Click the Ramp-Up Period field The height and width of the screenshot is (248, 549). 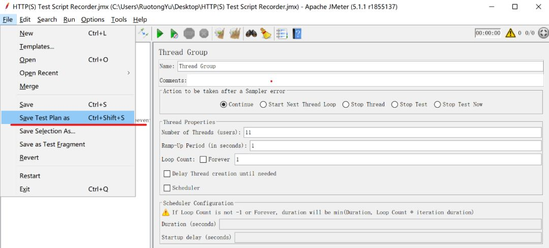point(395,145)
